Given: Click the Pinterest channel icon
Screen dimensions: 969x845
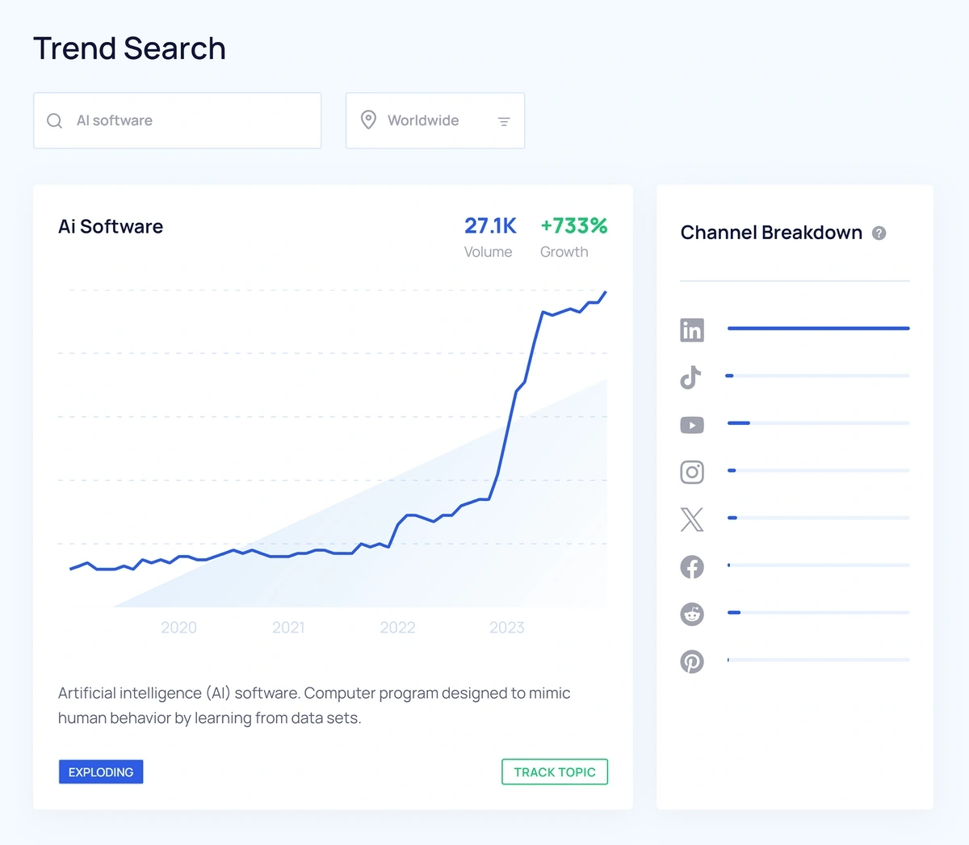Looking at the screenshot, I should tap(691, 661).
